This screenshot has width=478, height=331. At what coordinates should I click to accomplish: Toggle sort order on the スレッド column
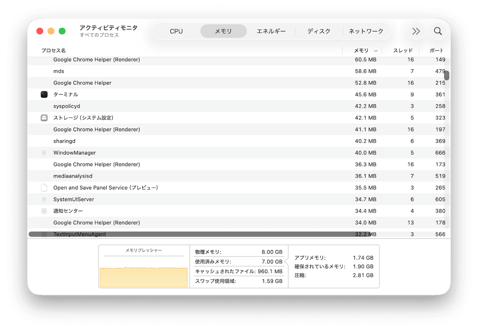[403, 50]
